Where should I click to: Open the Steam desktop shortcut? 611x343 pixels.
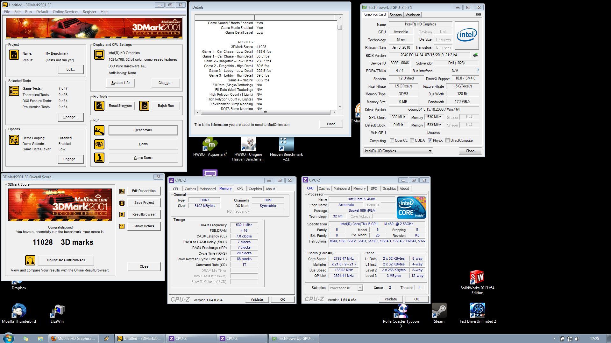pyautogui.click(x=439, y=313)
